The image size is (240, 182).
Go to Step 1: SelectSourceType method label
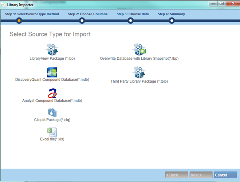point(32,14)
